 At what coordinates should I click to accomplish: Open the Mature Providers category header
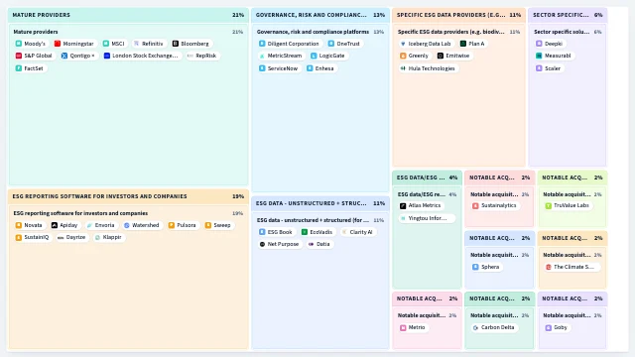click(128, 15)
